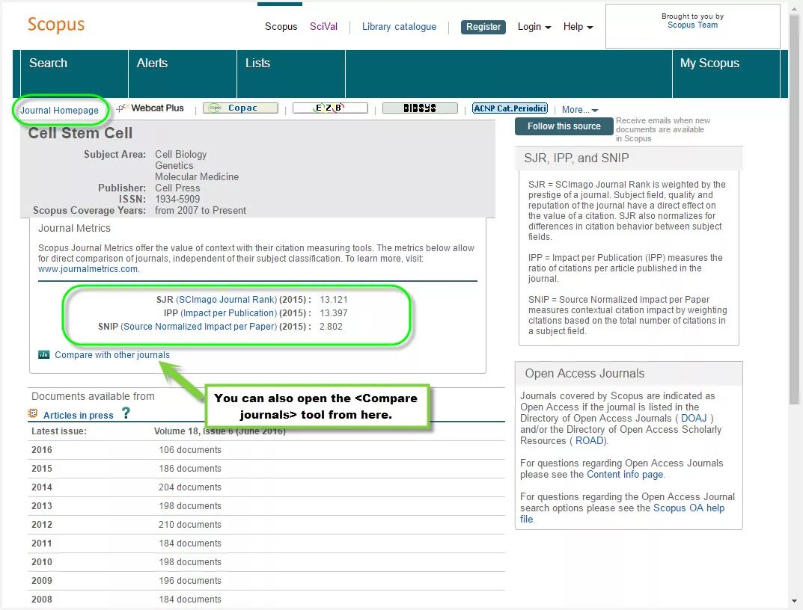The image size is (803, 610).
Task: Click Impact per Publication link
Action: 230,313
